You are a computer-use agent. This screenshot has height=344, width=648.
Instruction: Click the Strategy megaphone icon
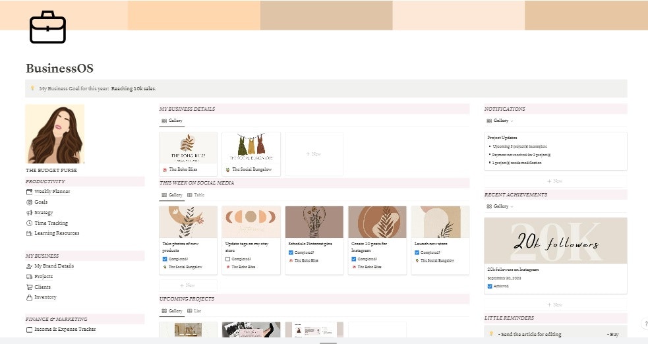point(30,213)
